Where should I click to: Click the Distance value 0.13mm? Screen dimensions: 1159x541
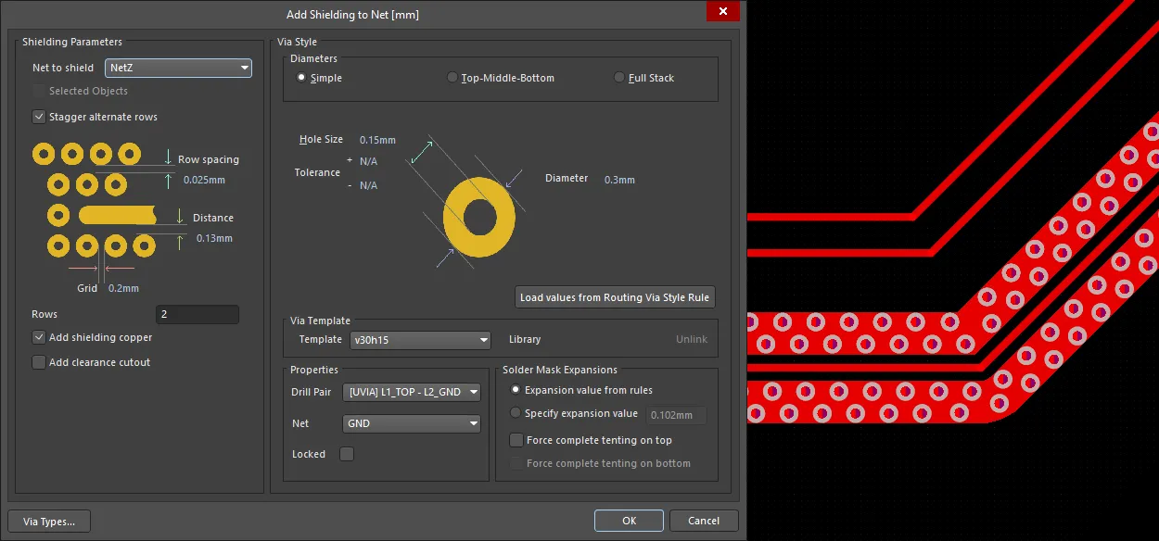click(214, 238)
